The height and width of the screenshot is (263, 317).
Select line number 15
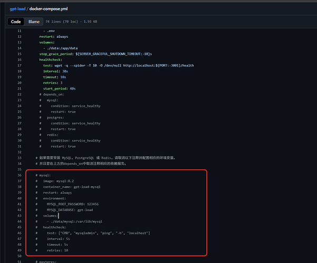[19, 54]
